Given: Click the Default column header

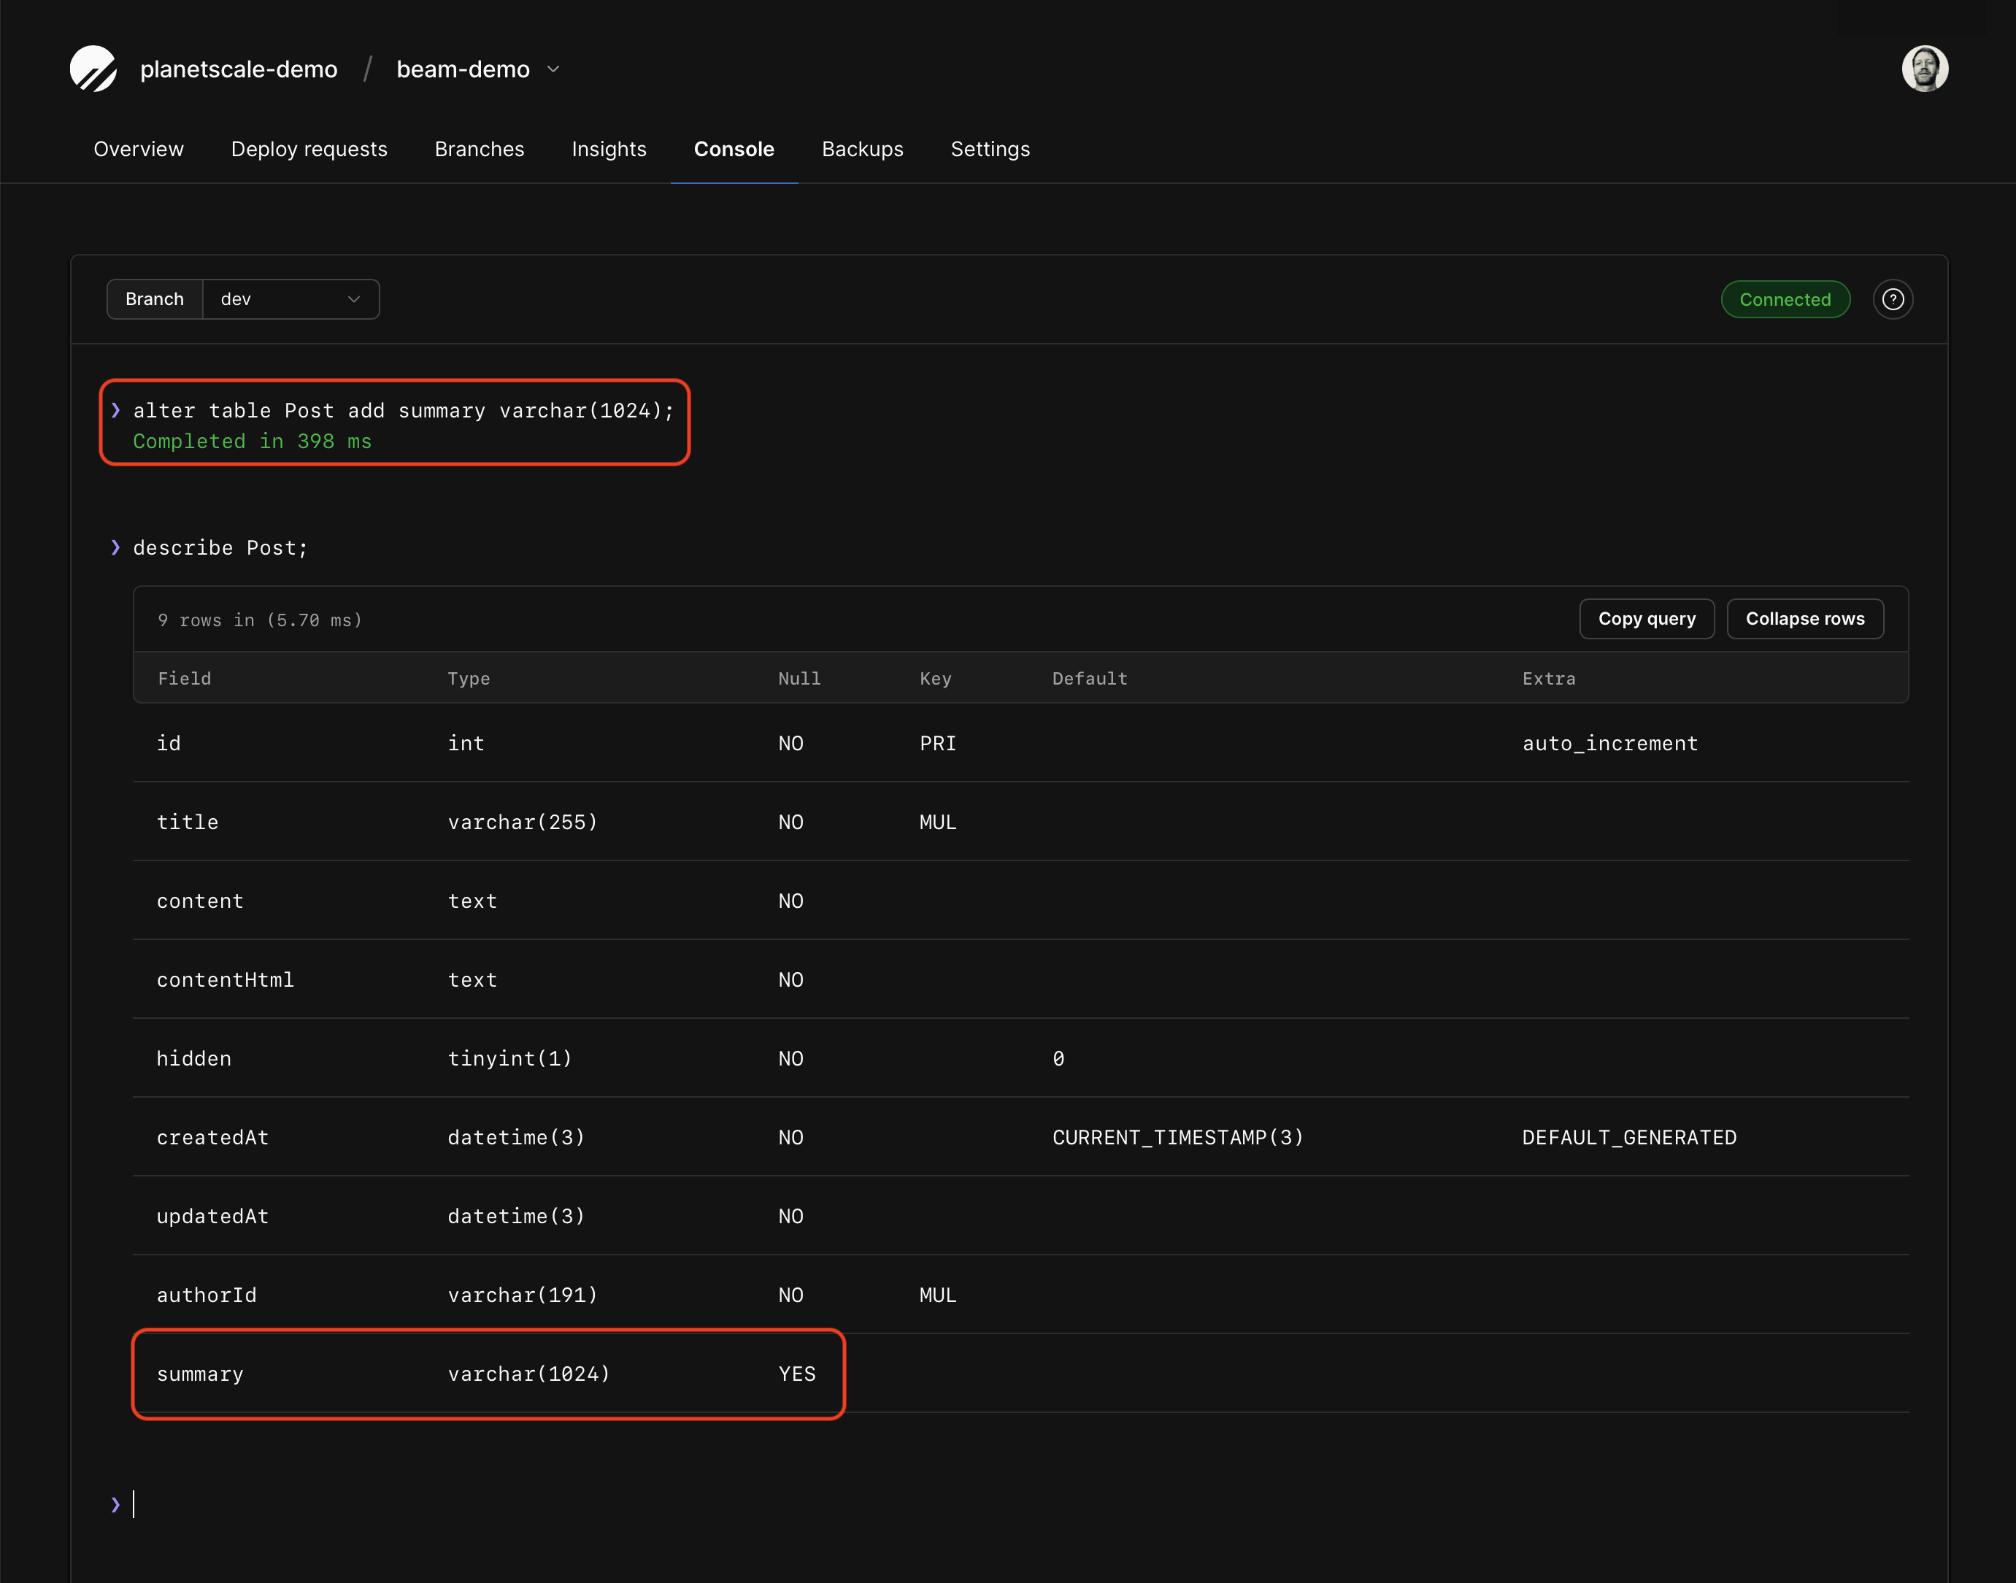Looking at the screenshot, I should pos(1090,679).
